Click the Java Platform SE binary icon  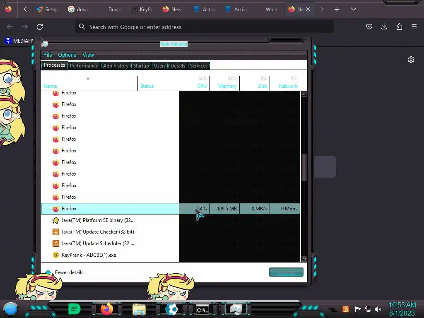56,220
